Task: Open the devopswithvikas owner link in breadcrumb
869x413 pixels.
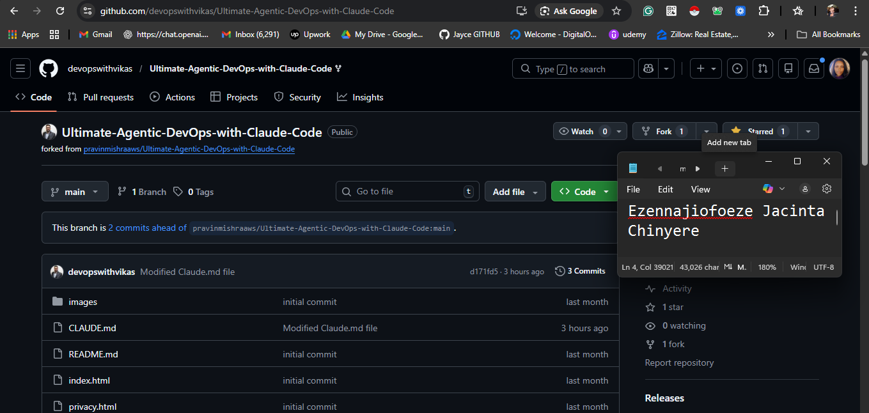Action: click(101, 68)
